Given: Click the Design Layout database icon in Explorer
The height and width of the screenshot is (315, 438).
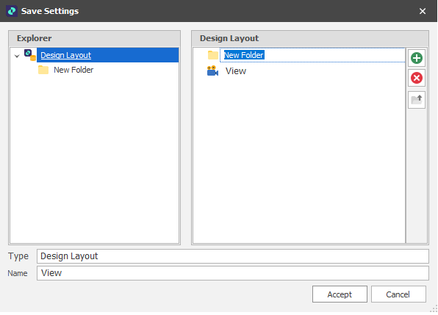Looking at the screenshot, I should point(29,55).
